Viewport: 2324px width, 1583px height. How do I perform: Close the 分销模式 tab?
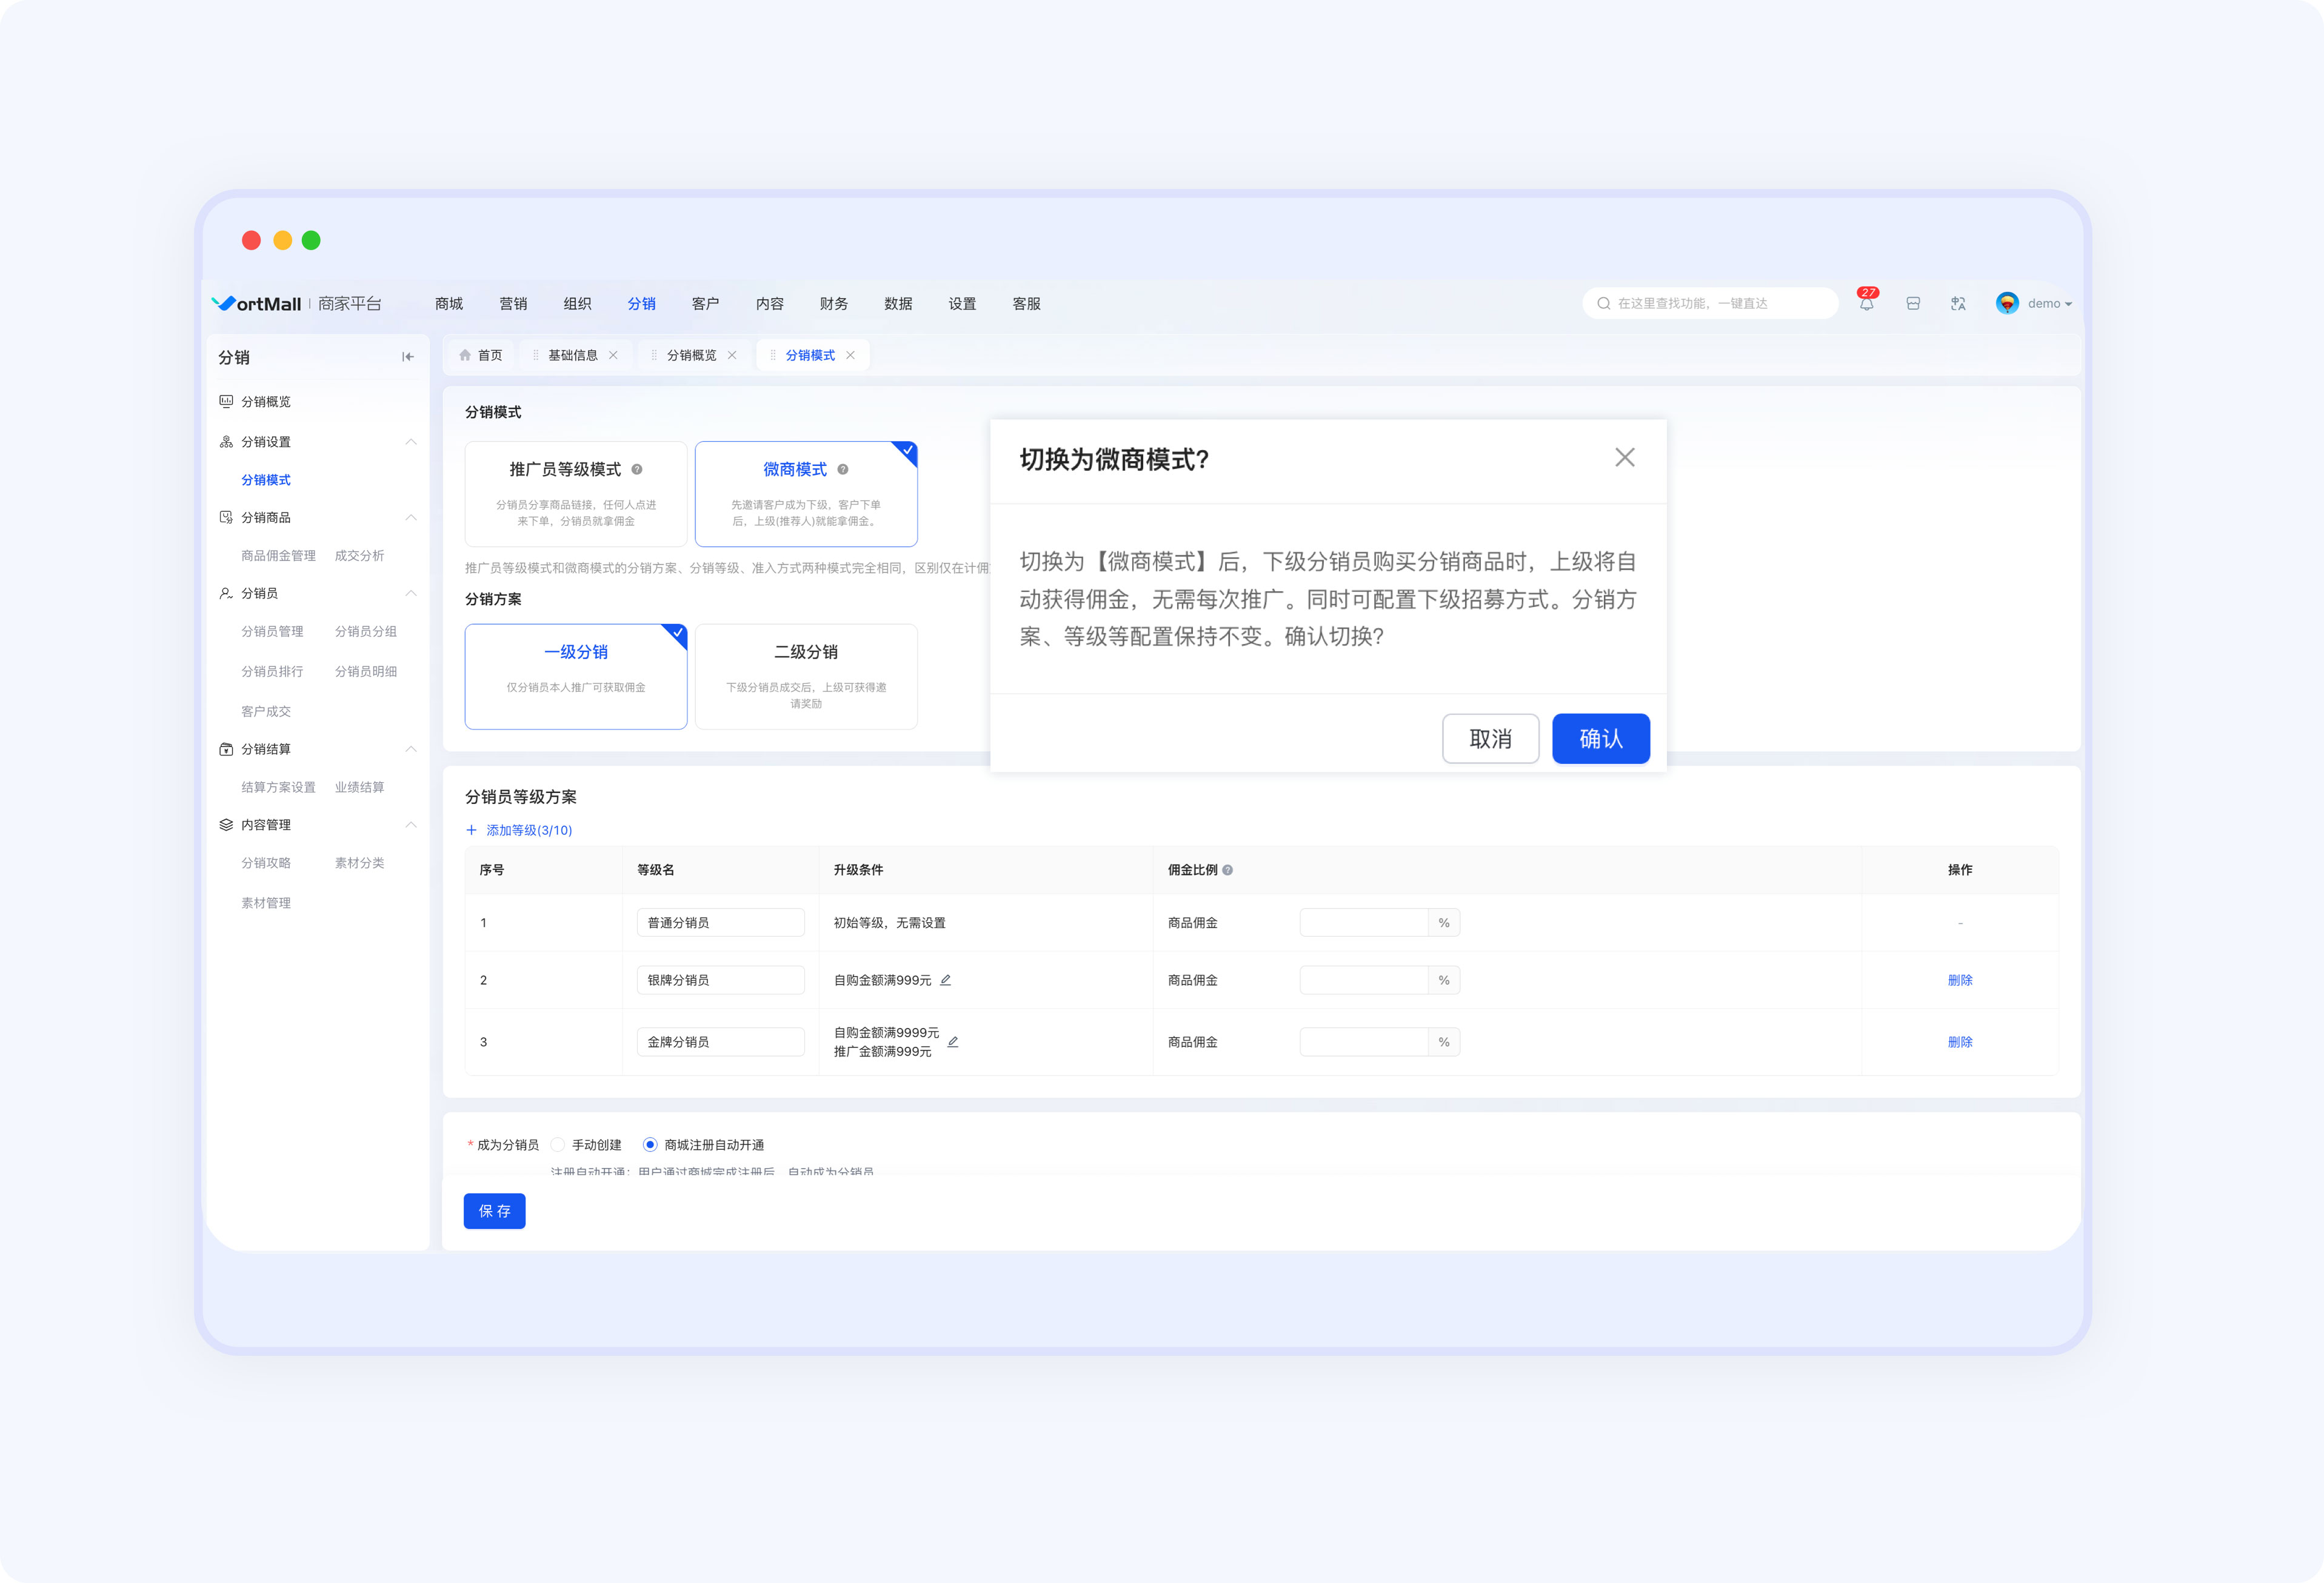[x=850, y=356]
